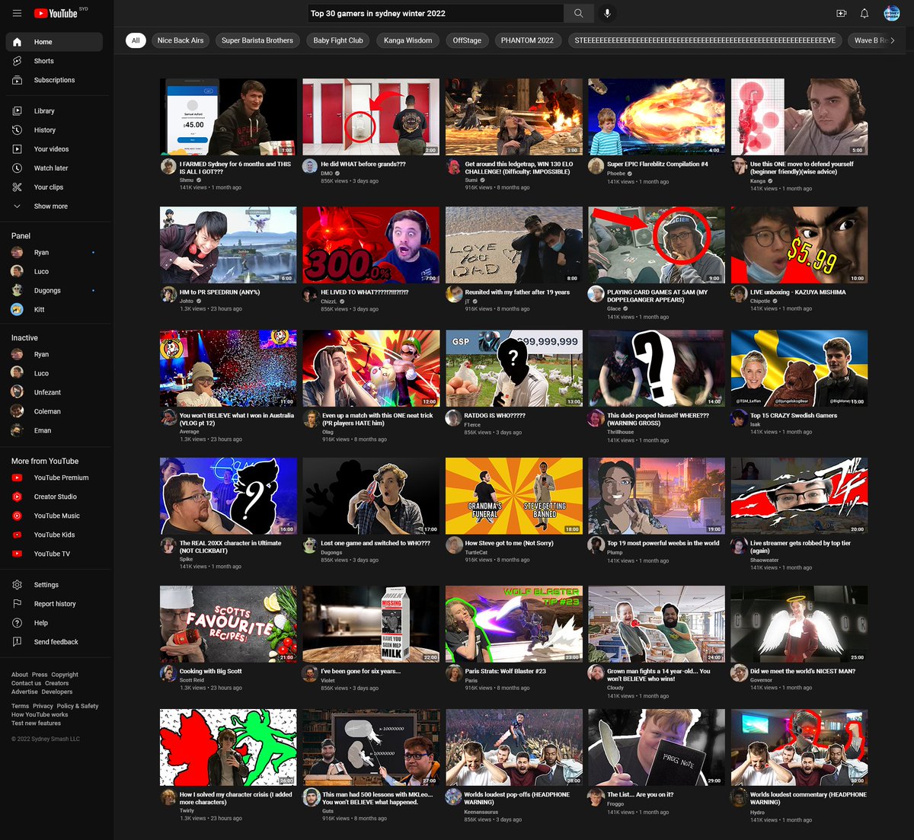This screenshot has height=840, width=914.
Task: Open Library in sidebar
Action: (x=54, y=111)
